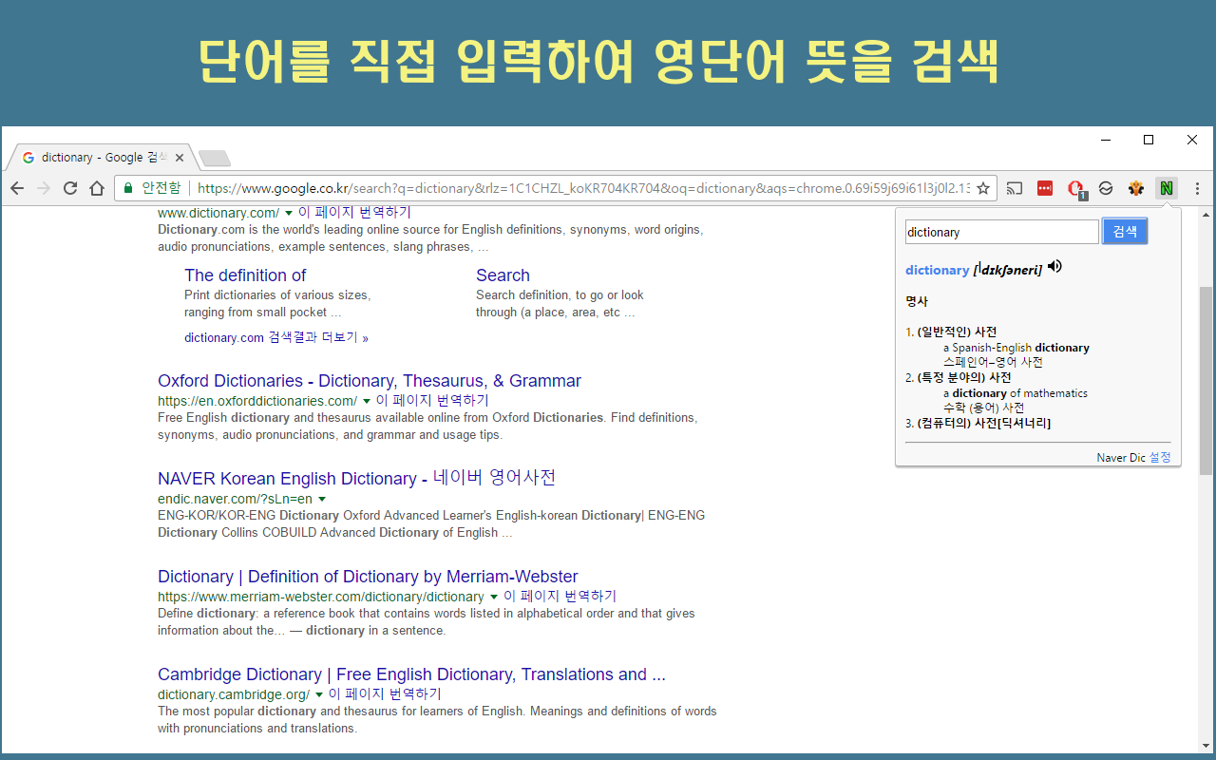Open Merriam-Webster Definition of Dictionary result

click(368, 577)
